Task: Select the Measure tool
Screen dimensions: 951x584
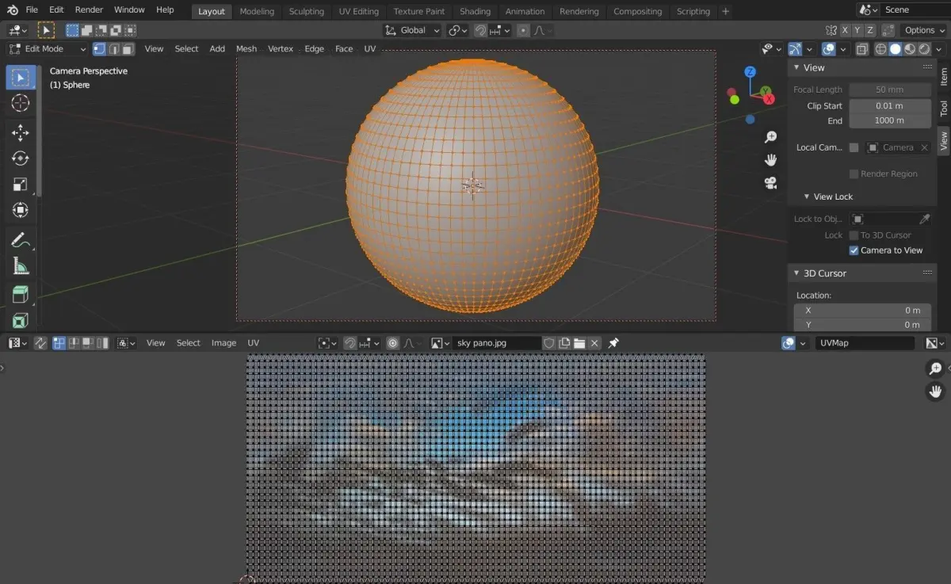Action: pos(21,265)
